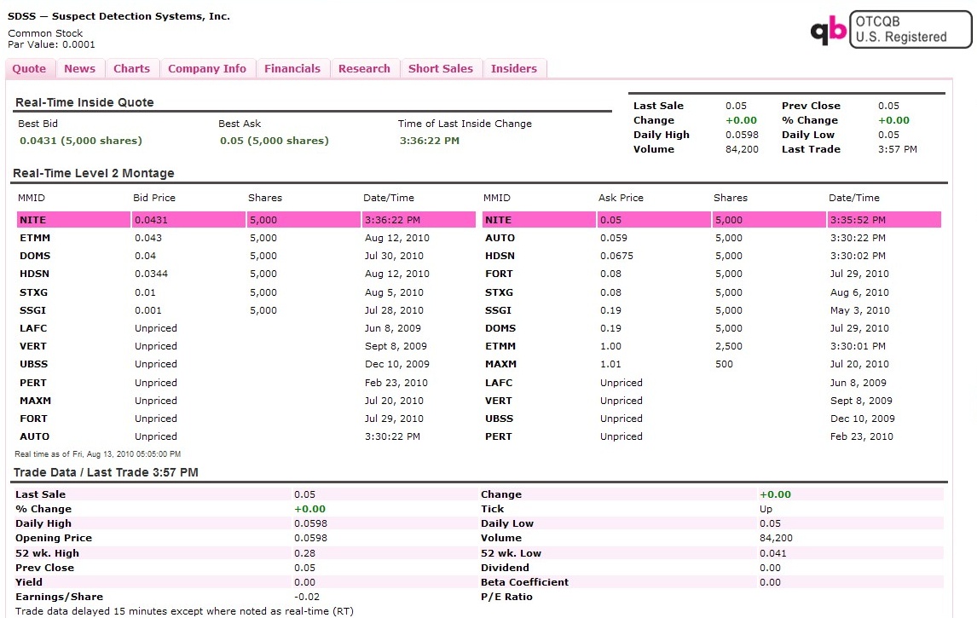Click the OTCQB qb logo icon
Screen dimensions: 977x618
click(828, 31)
